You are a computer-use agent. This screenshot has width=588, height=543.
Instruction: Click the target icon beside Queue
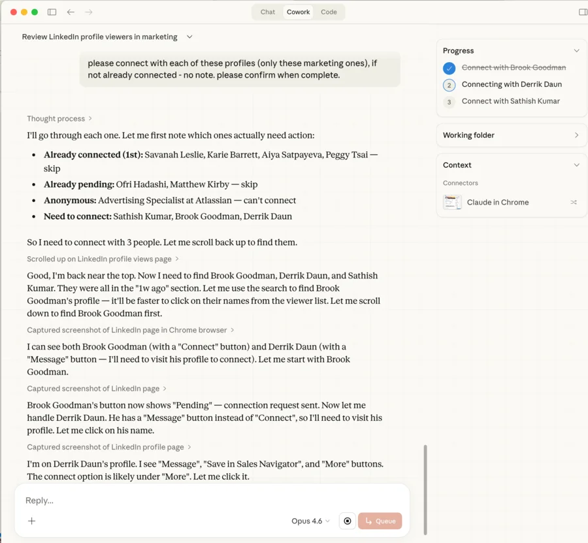[x=347, y=521]
